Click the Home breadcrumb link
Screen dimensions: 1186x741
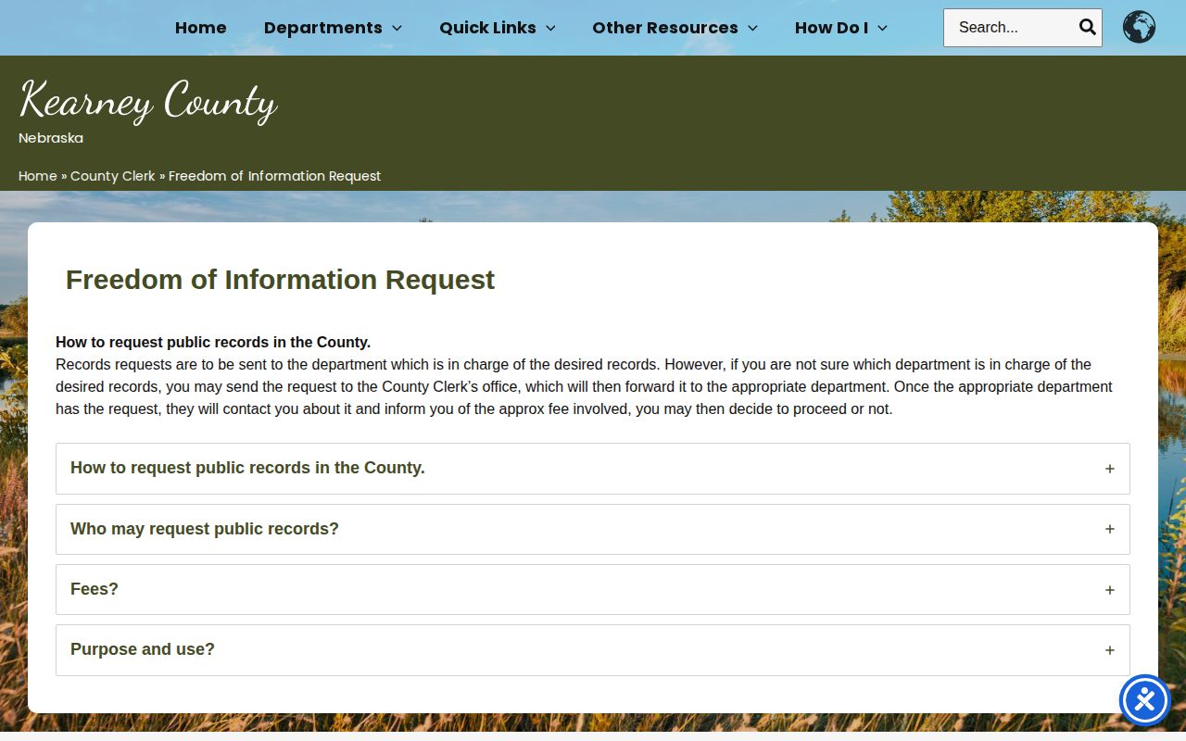coord(38,176)
